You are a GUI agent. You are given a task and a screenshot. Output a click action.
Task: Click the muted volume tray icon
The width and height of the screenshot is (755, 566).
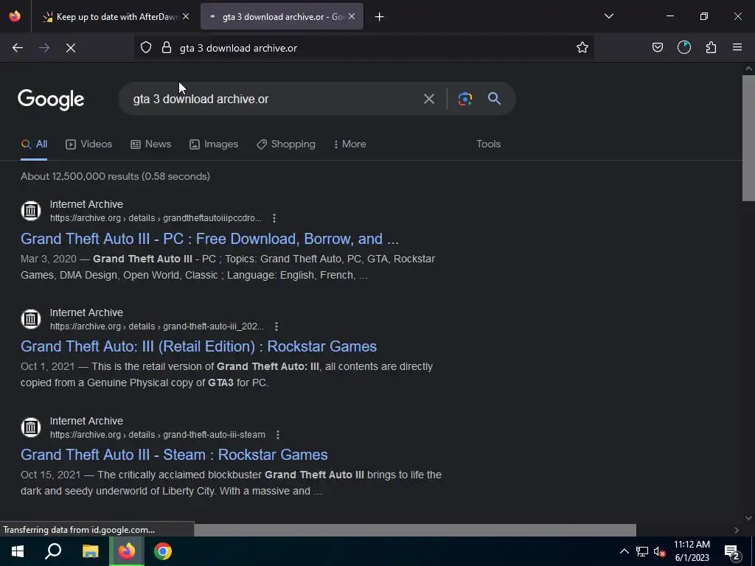pos(659,551)
